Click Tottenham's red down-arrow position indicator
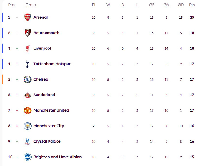This screenshot has width=200, height=166. tap(17, 64)
